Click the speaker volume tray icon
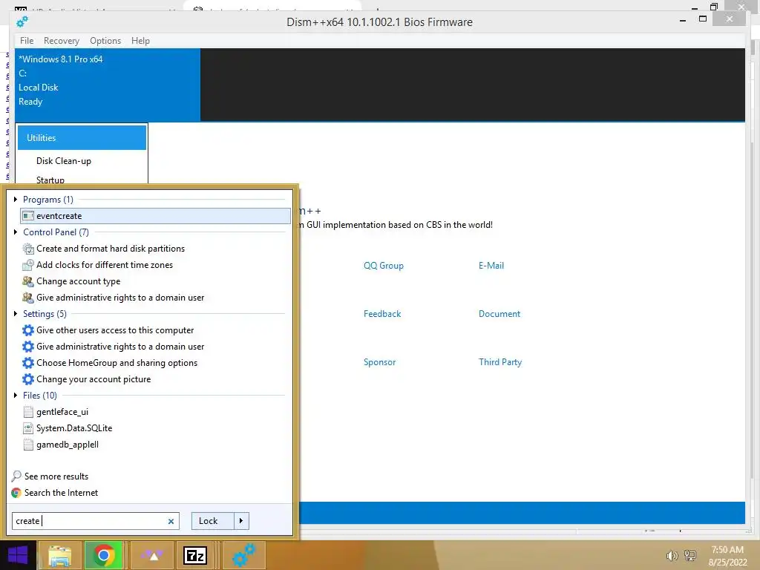Image resolution: width=760 pixels, height=570 pixels. coord(672,555)
